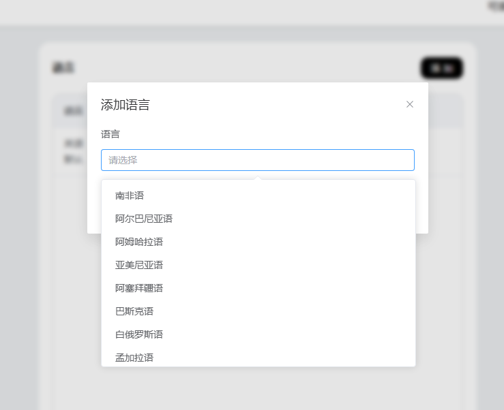Select 亚美尼亚语 as the language

[139, 265]
